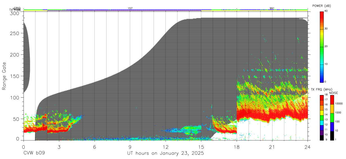The height and width of the screenshot is (159, 346).
Task: Click the Range Gate tick label '100'
Action: click(15, 98)
